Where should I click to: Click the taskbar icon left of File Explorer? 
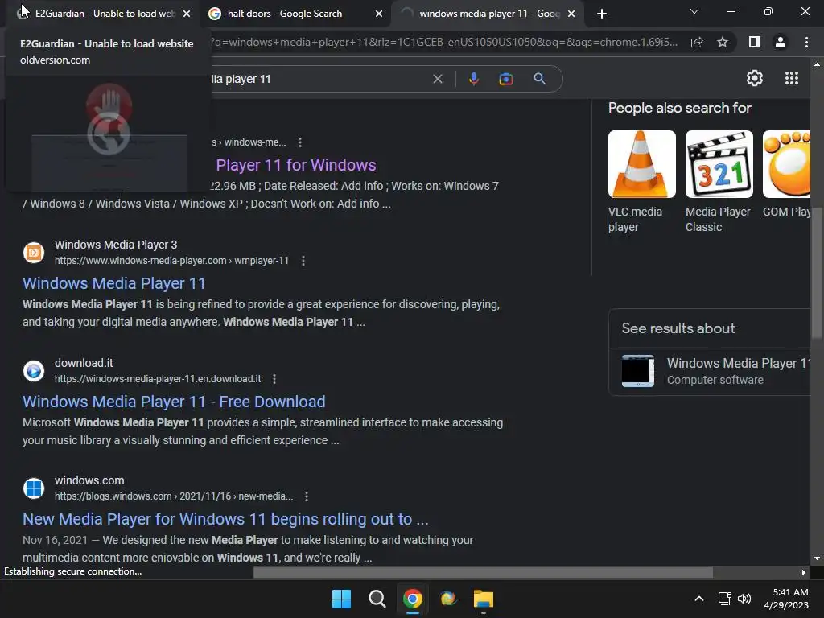447,599
